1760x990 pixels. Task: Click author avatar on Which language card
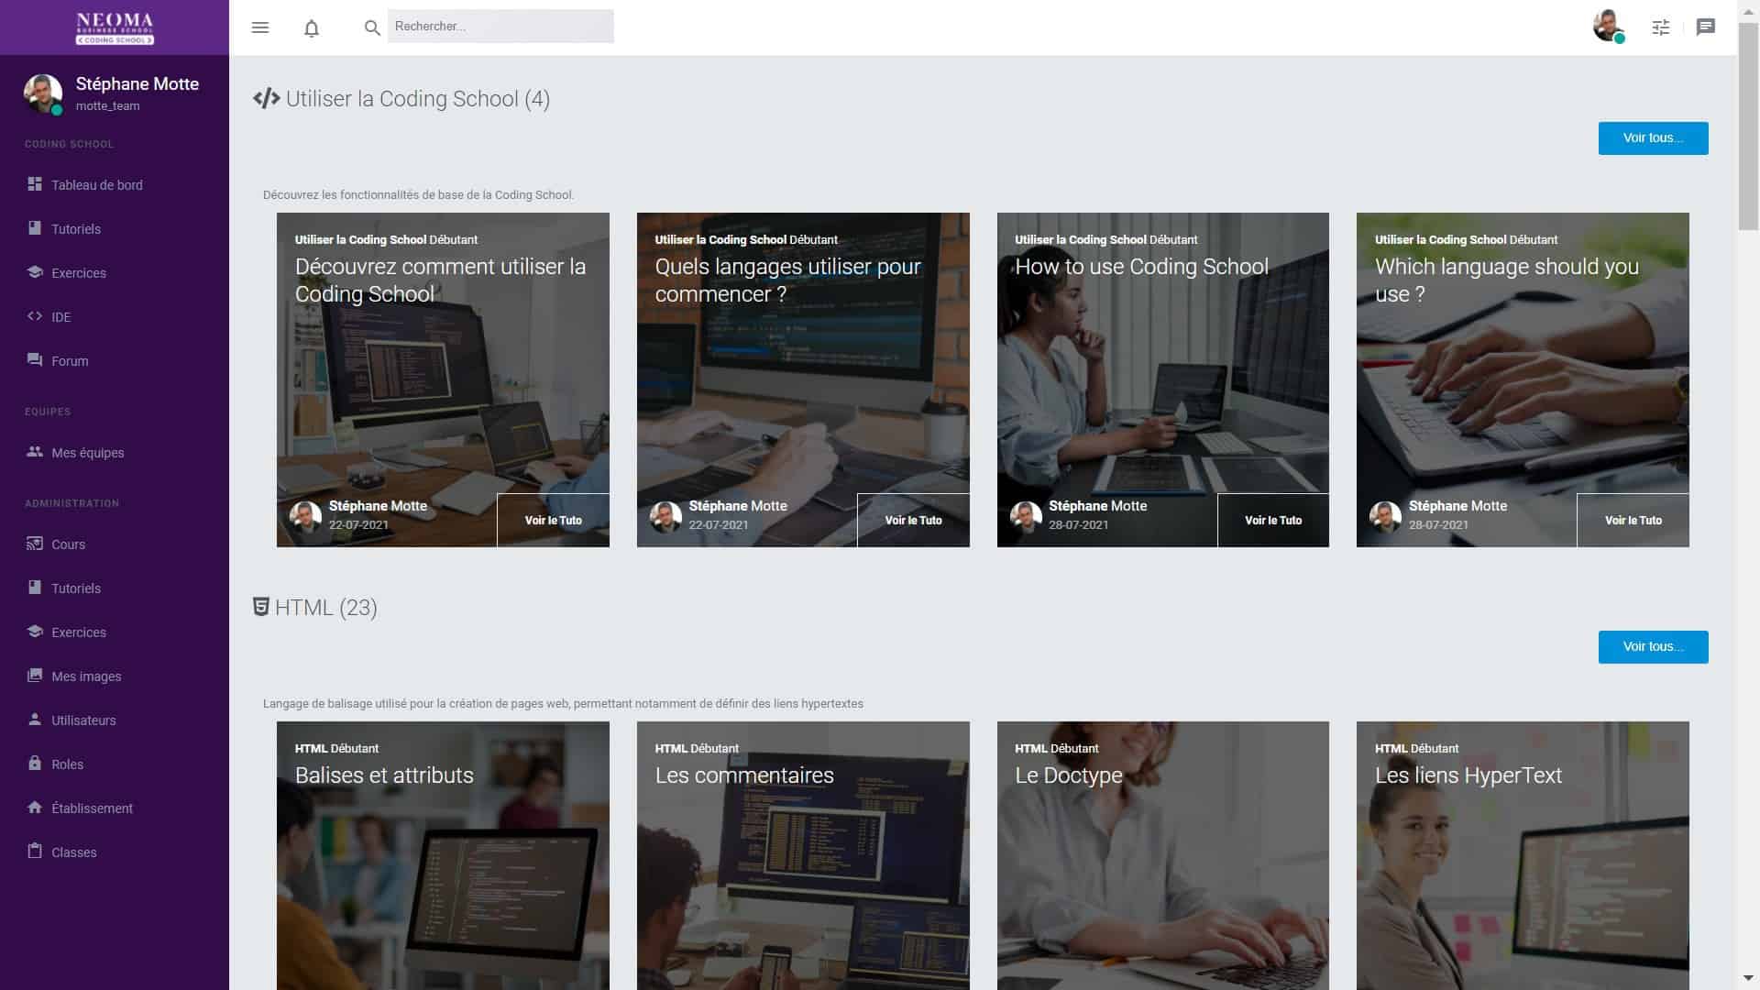pyautogui.click(x=1385, y=517)
